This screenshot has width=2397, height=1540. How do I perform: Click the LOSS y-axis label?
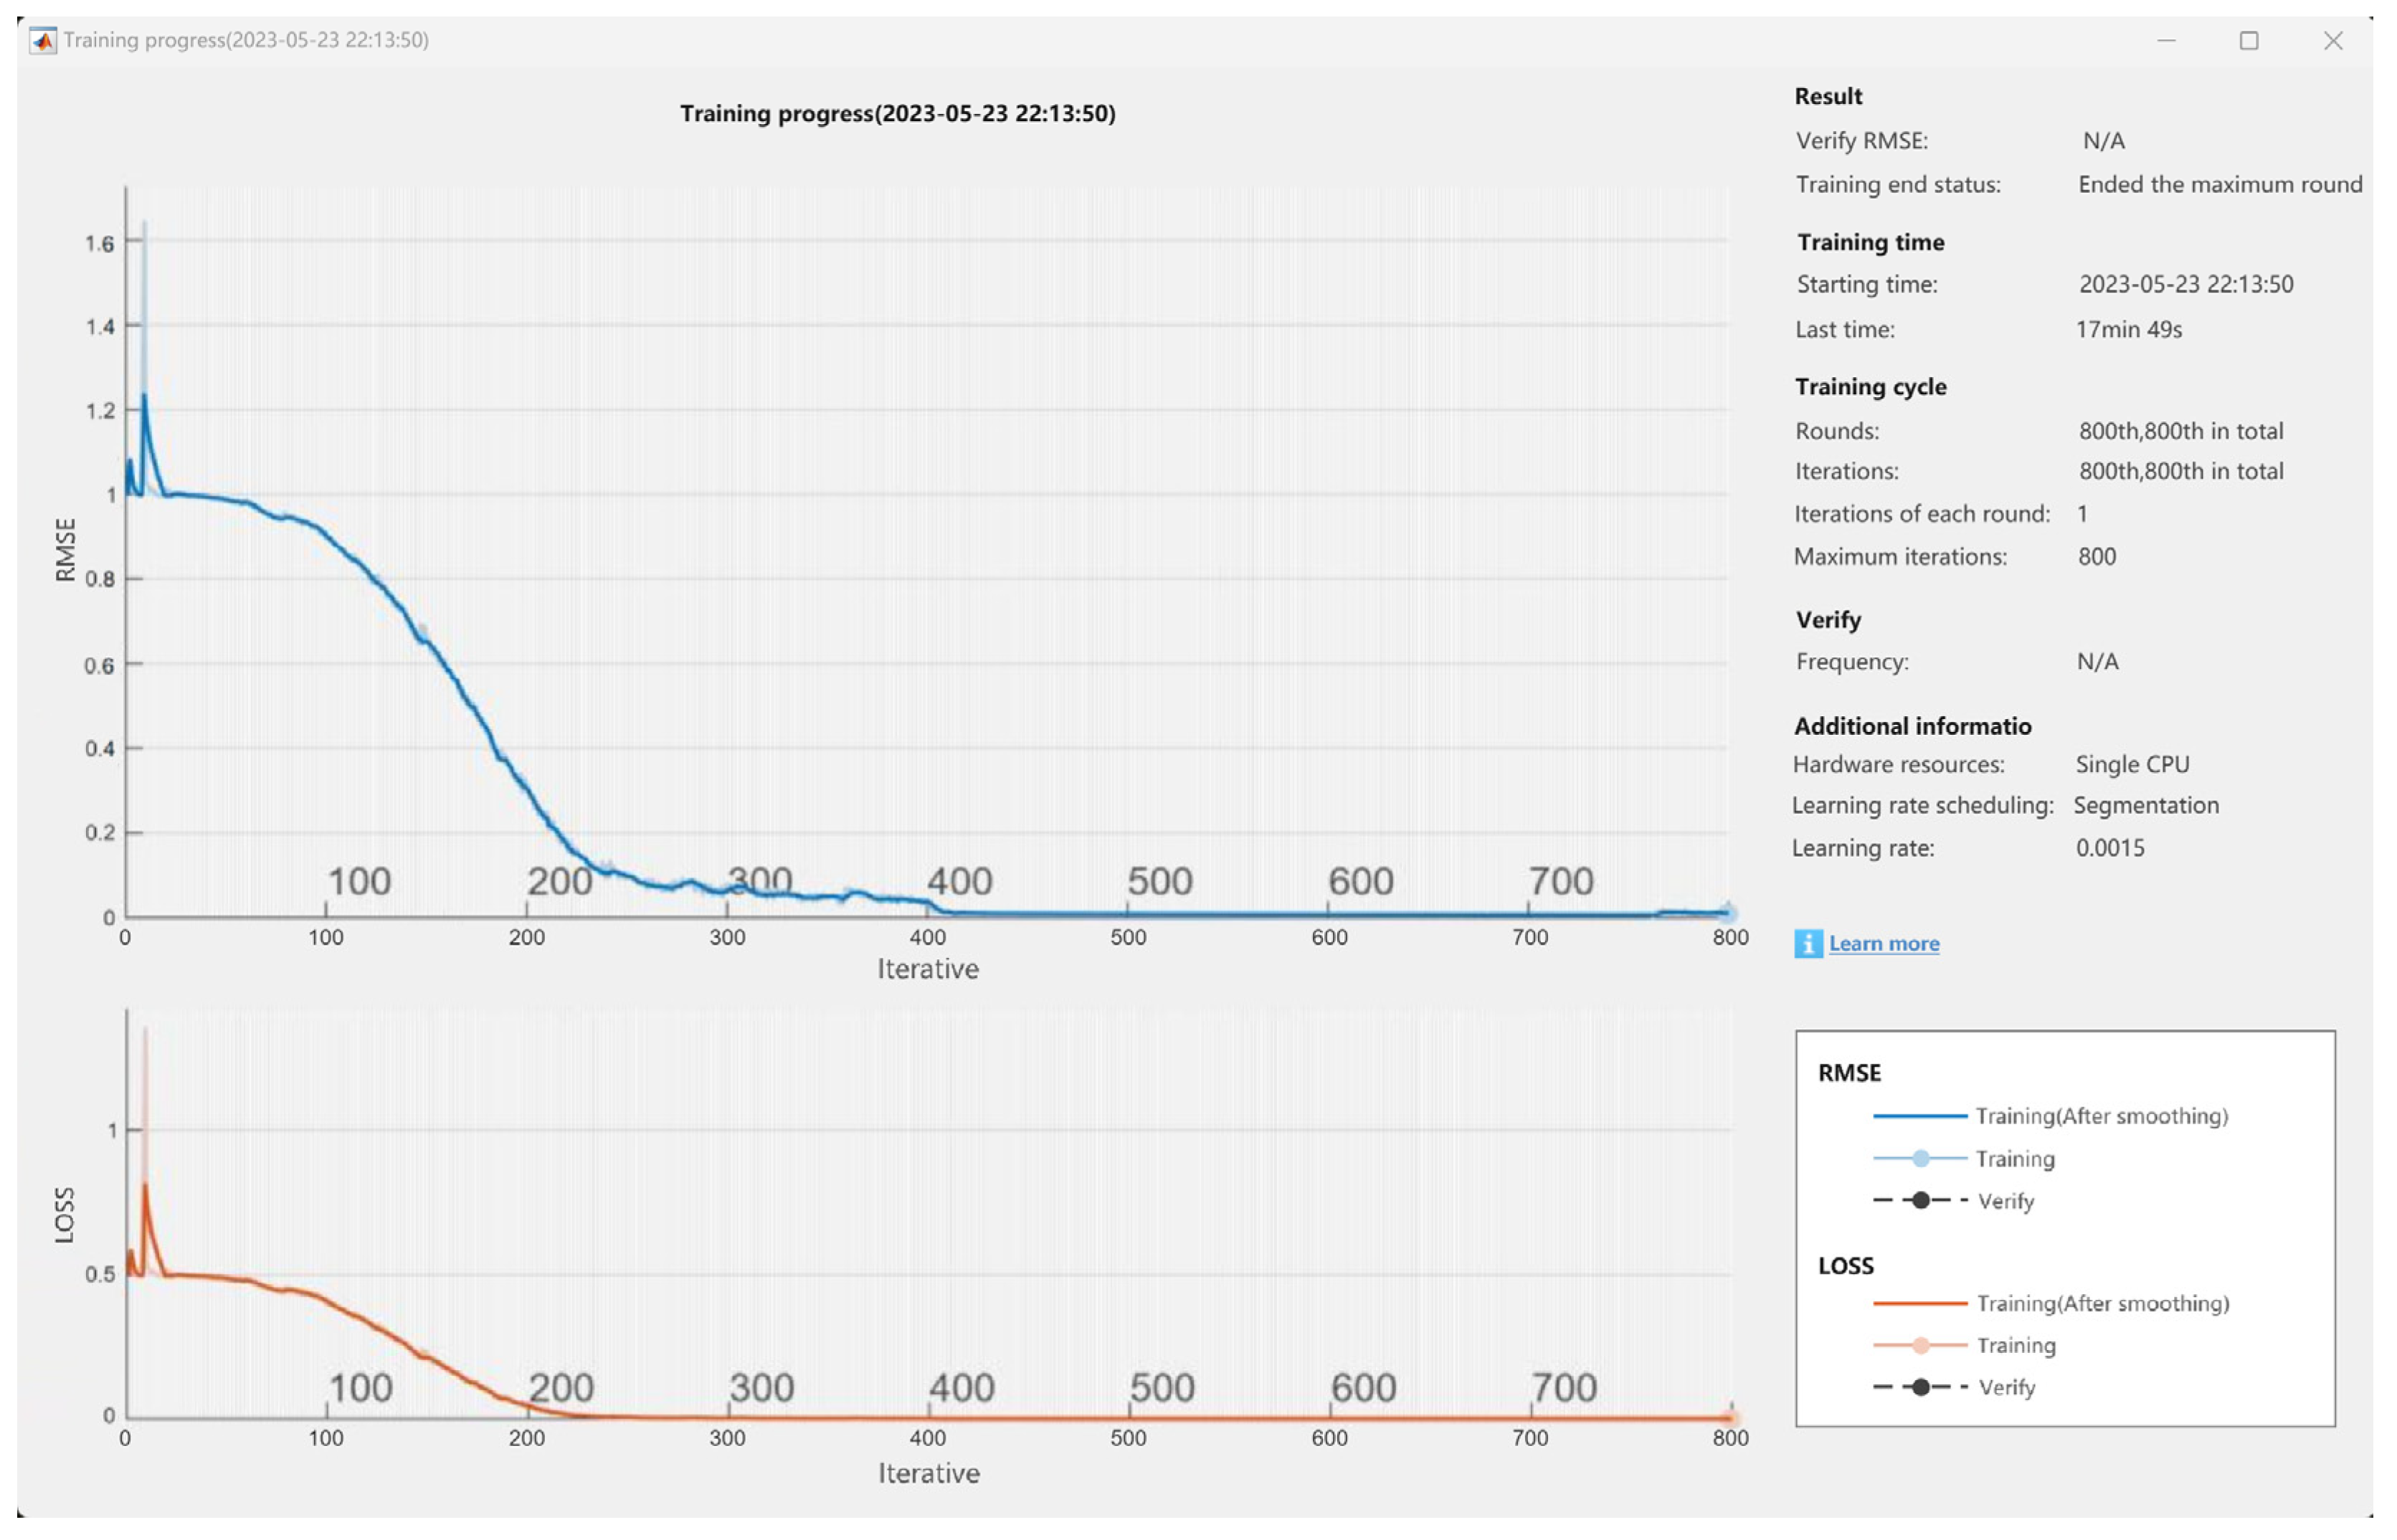[x=65, y=1215]
